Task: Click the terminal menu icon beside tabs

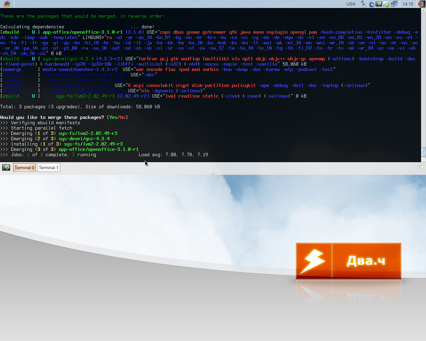Action: pyautogui.click(x=6, y=168)
